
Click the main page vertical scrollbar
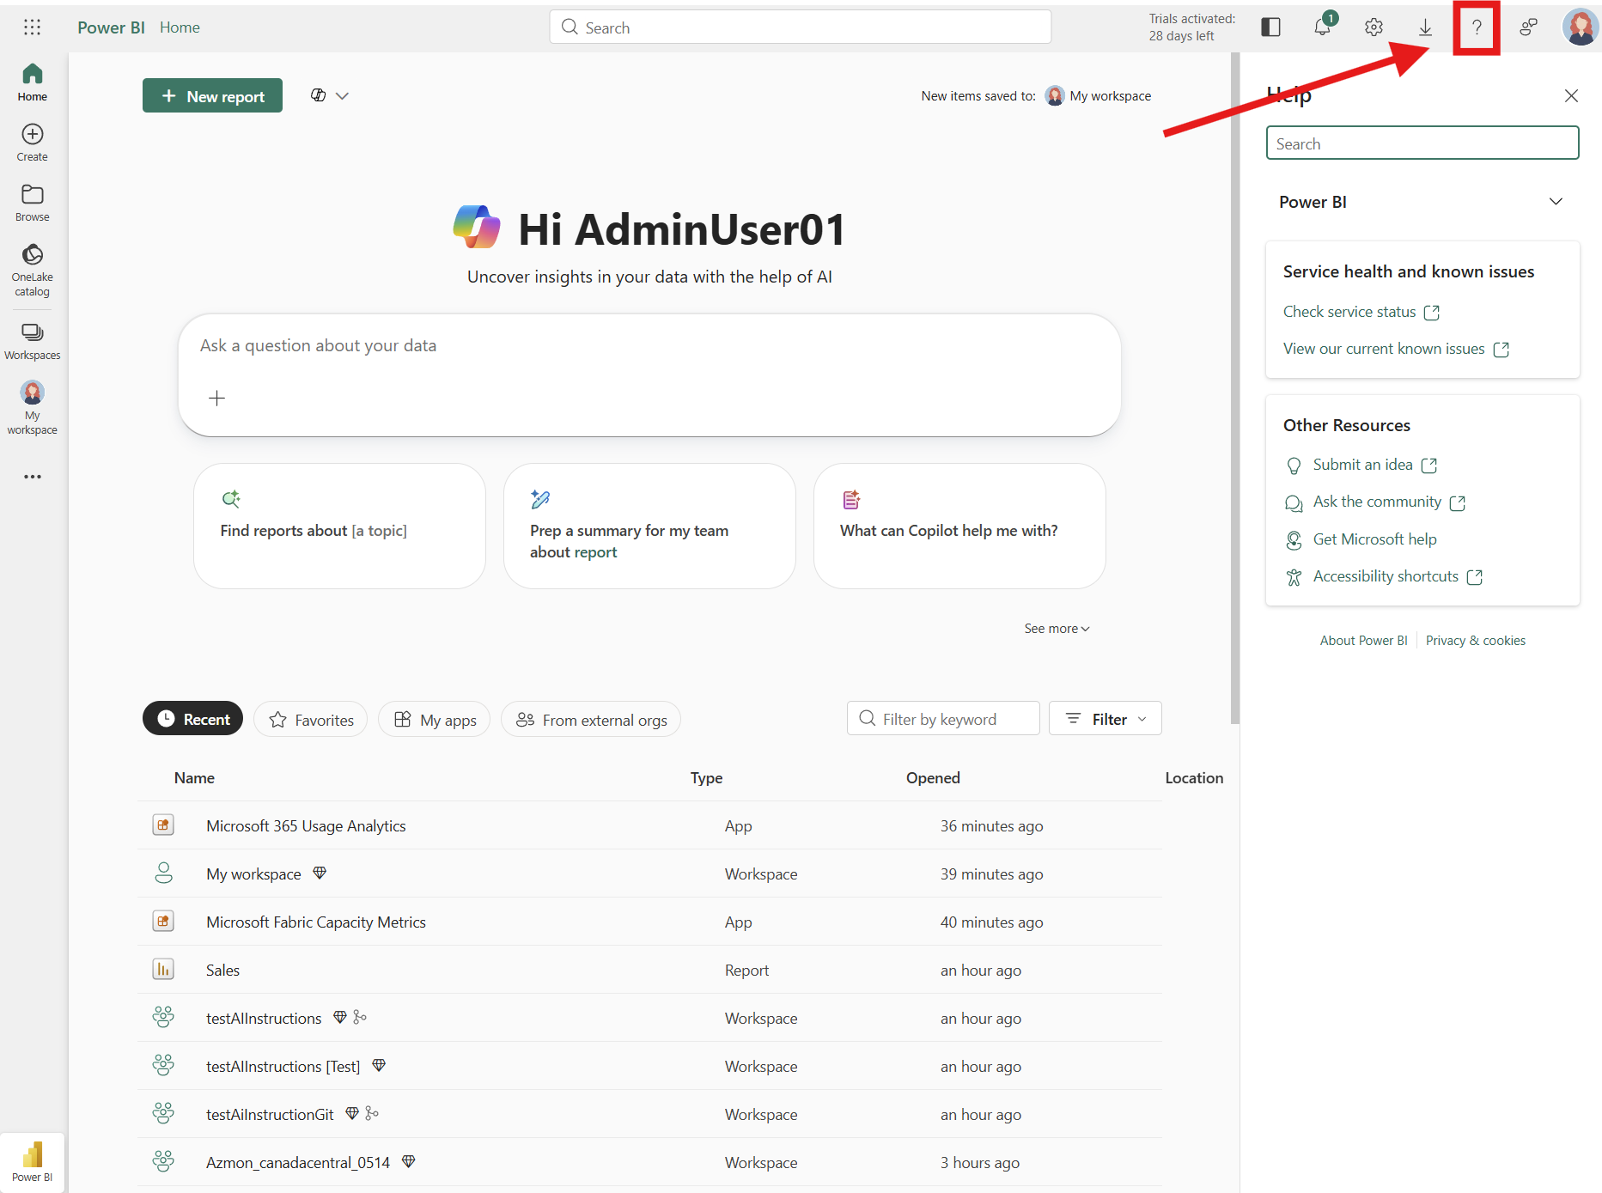1235,388
